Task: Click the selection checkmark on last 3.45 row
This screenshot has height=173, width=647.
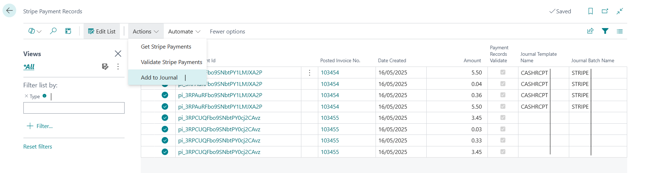Action: pos(165,152)
